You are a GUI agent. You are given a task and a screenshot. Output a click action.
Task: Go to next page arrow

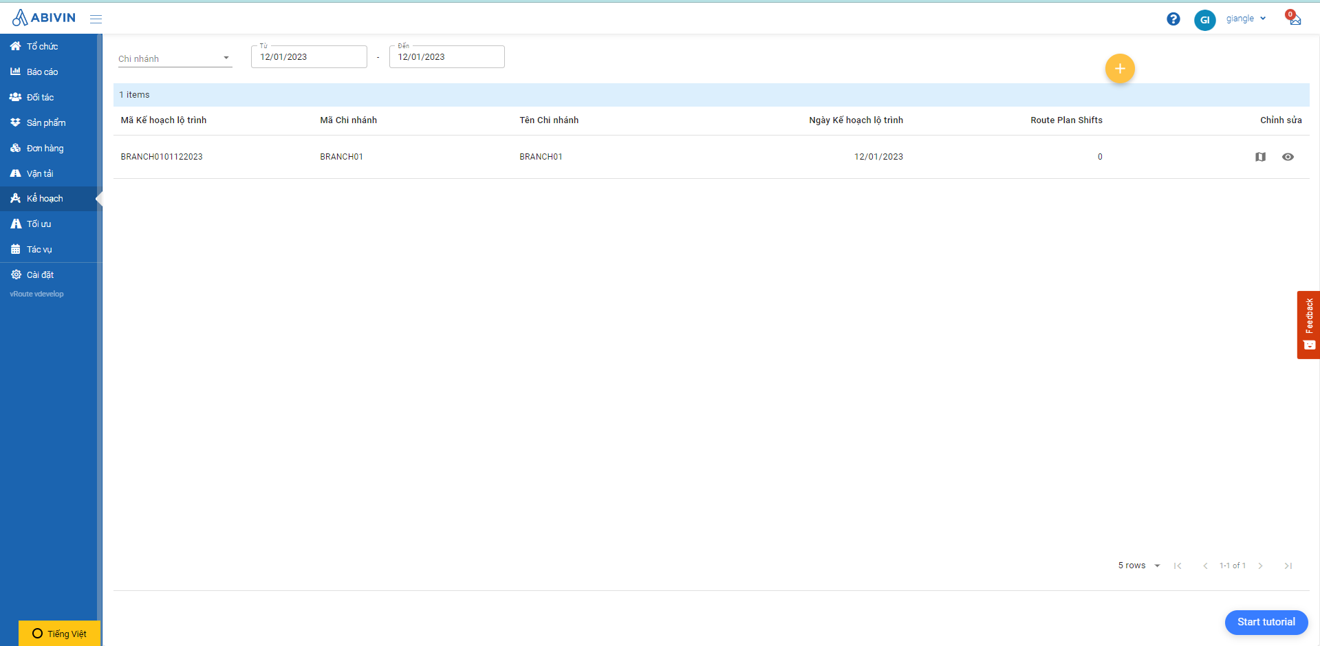[1260, 566]
